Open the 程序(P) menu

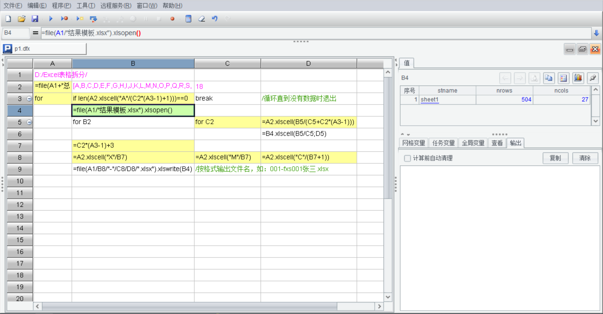62,6
